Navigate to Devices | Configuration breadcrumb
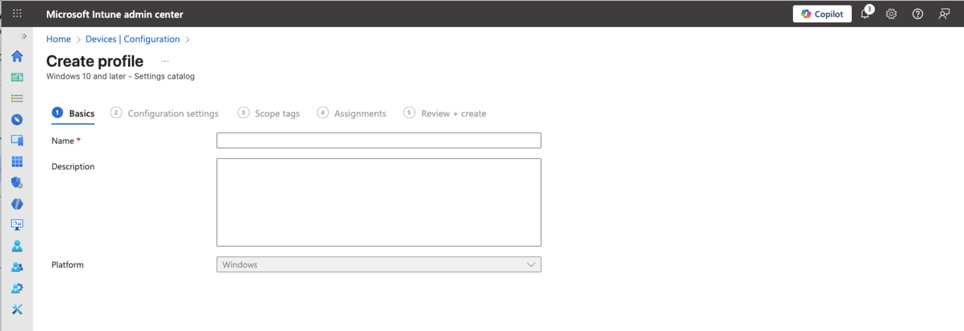The width and height of the screenshot is (964, 331). point(133,39)
